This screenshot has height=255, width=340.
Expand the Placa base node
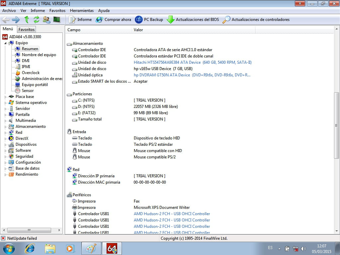coord(5,97)
